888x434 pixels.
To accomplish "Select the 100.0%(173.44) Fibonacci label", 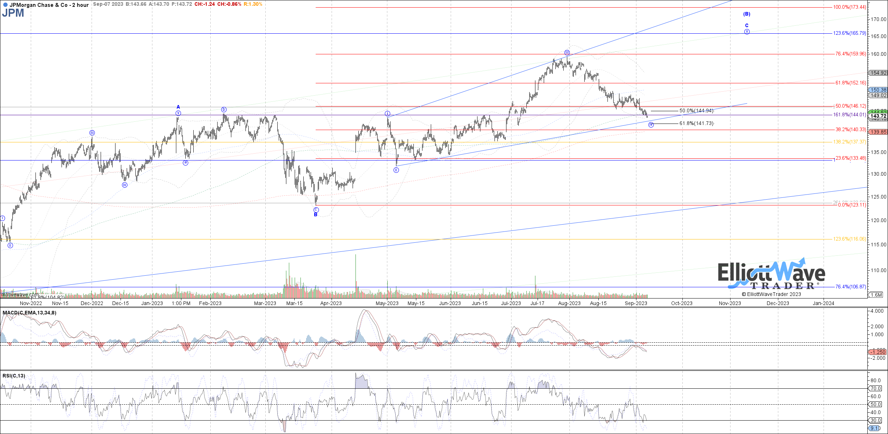I will [x=850, y=7].
